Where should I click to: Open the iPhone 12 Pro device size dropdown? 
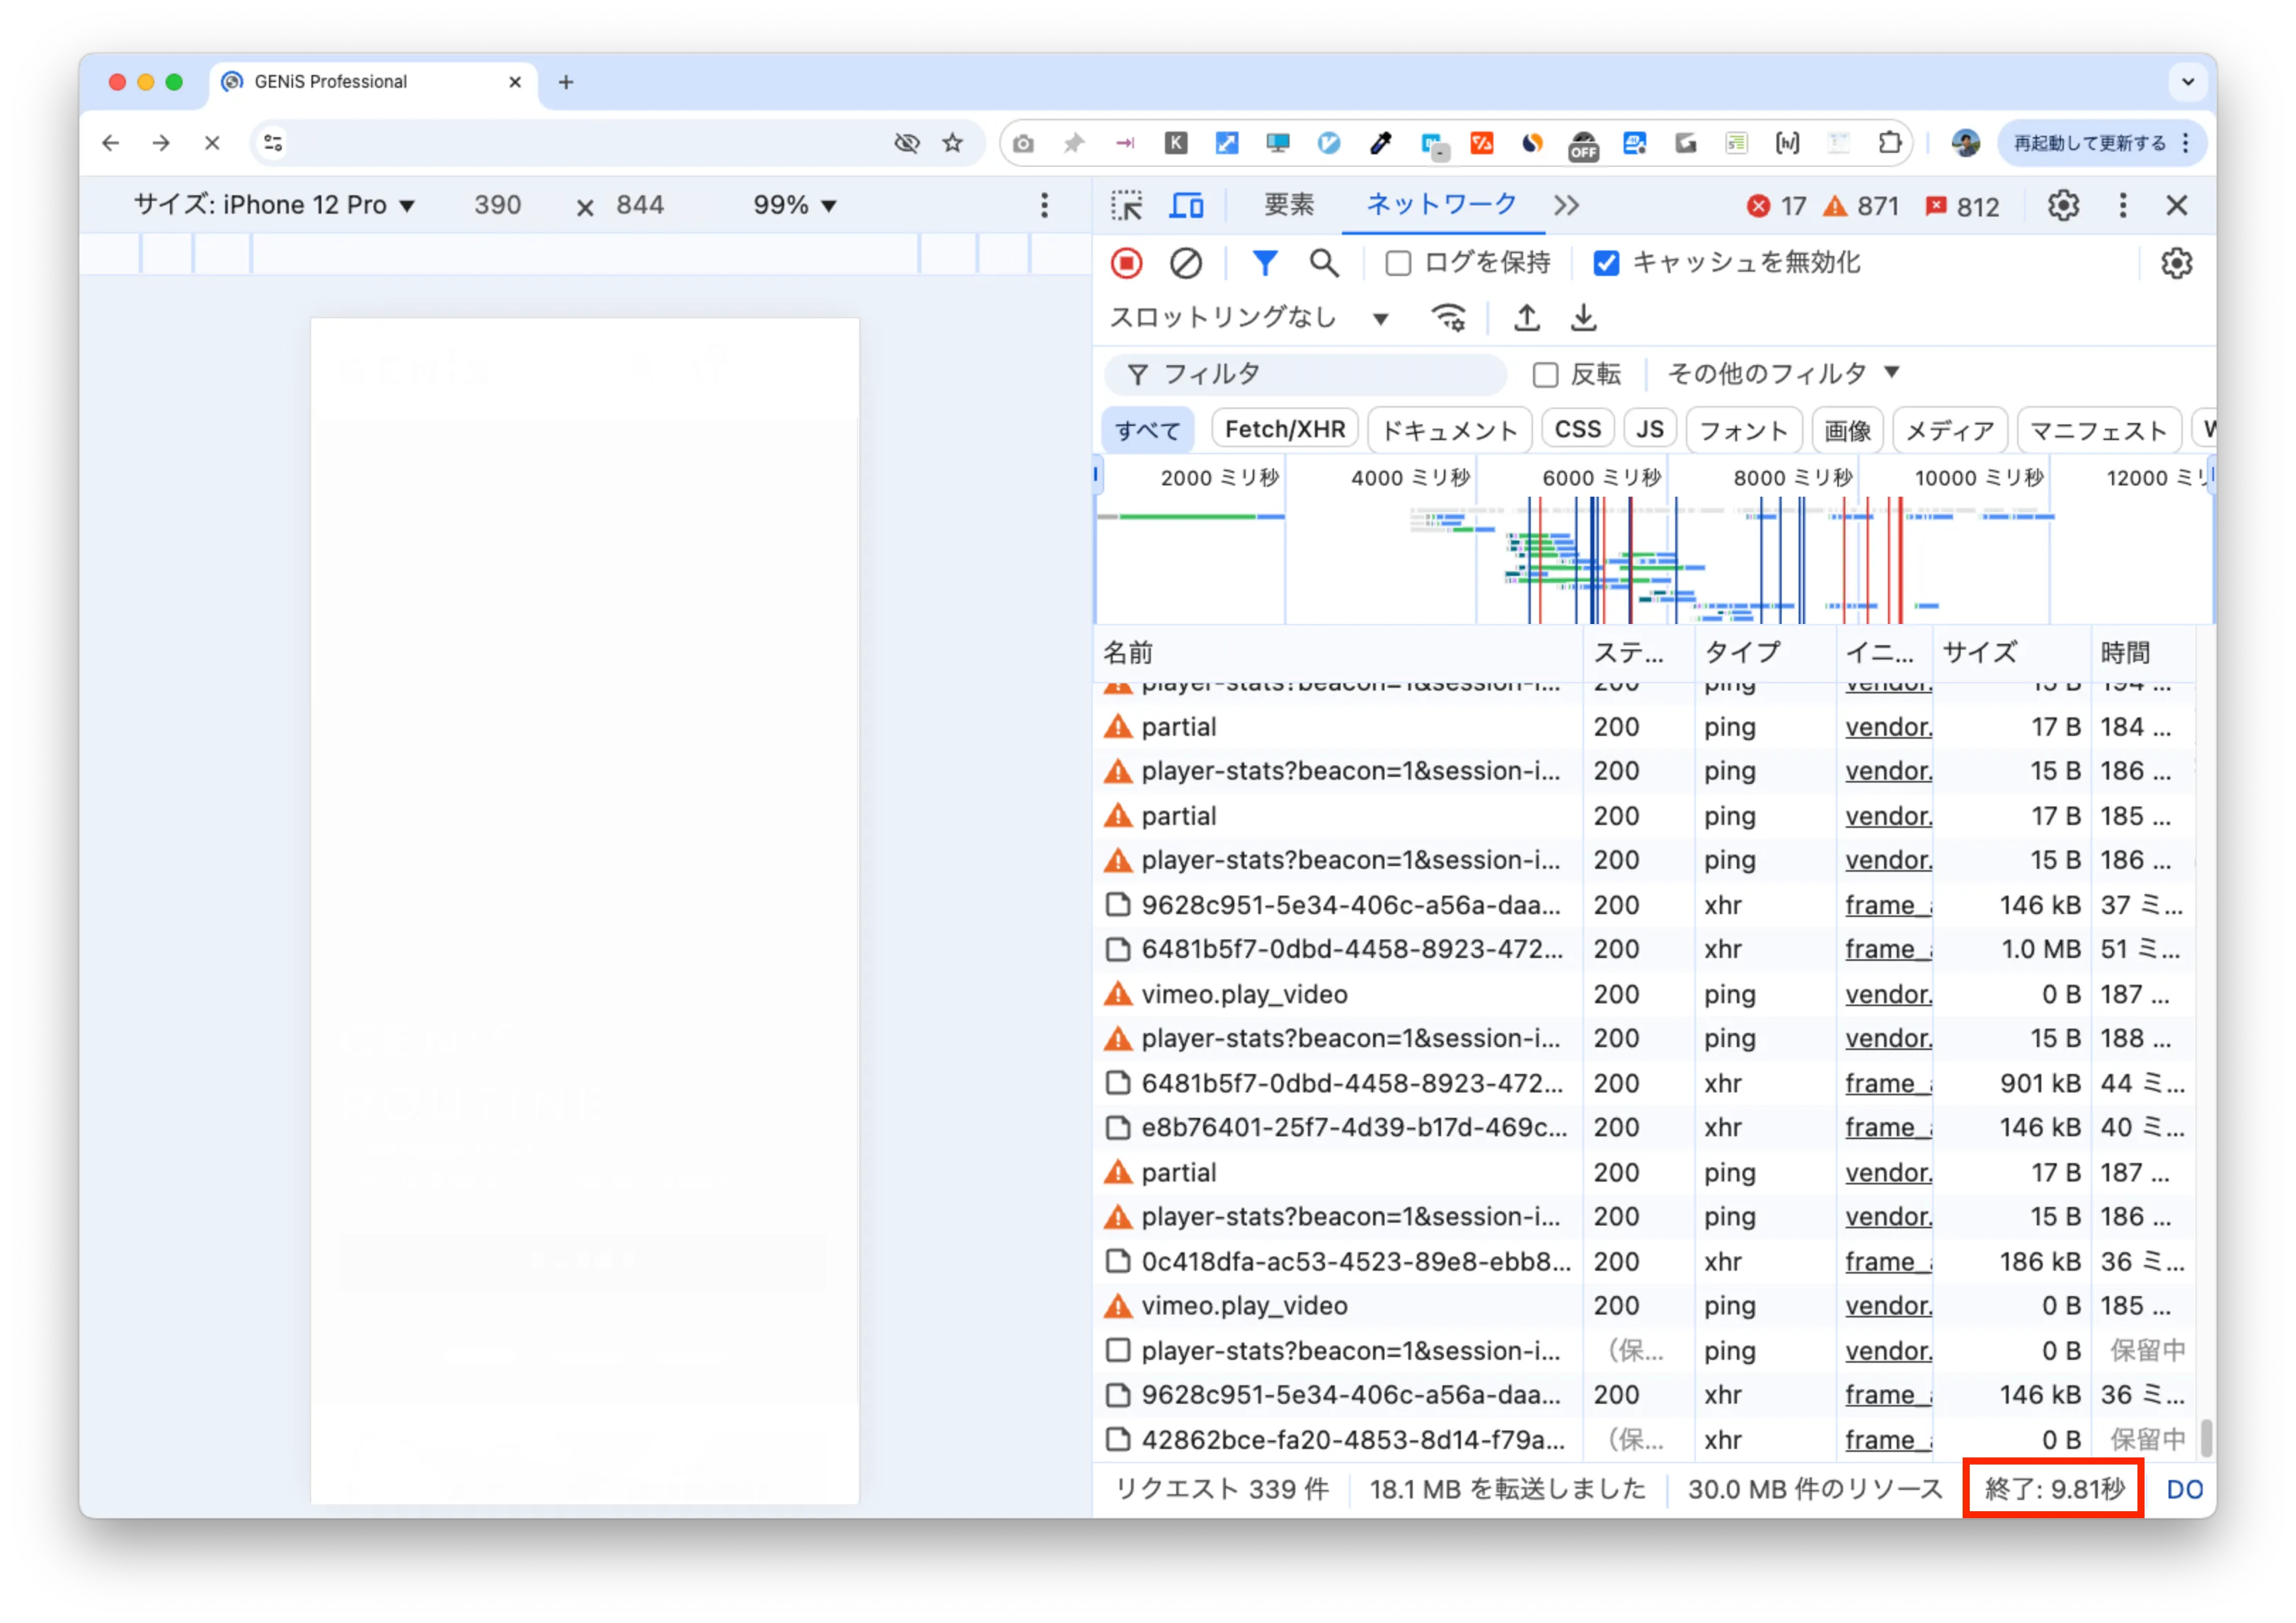(274, 206)
